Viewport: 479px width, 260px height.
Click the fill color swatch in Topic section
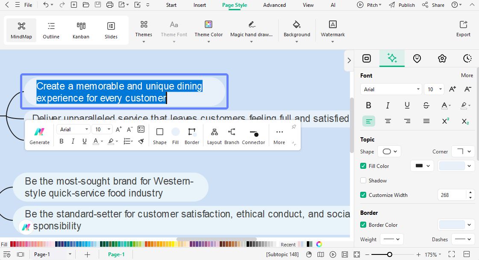[x=452, y=166]
